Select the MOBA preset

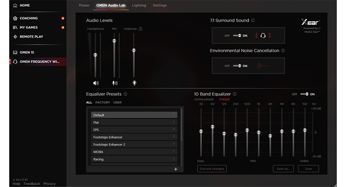(134, 152)
